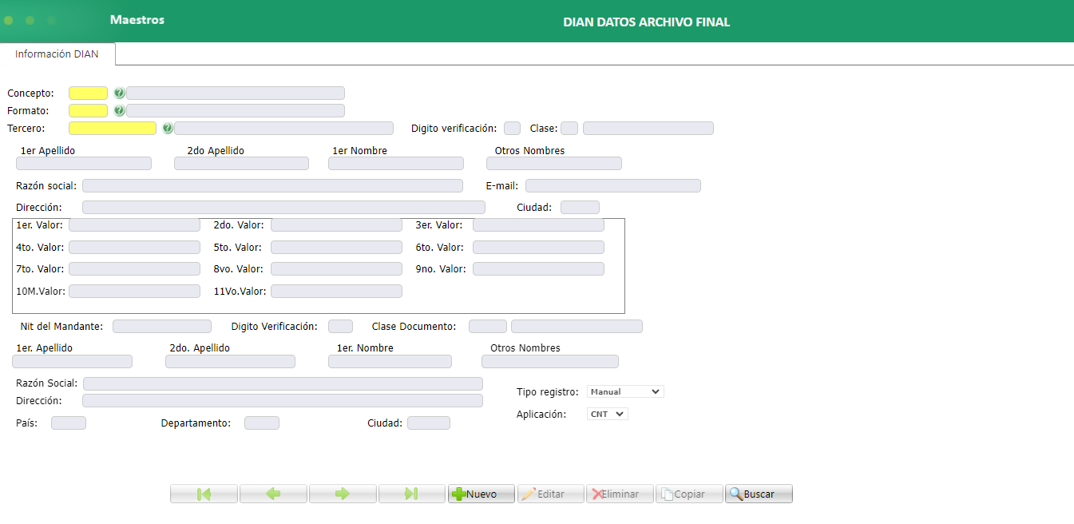Click the upper 2do Apellido field
1074x524 pixels.
pyautogui.click(x=242, y=164)
